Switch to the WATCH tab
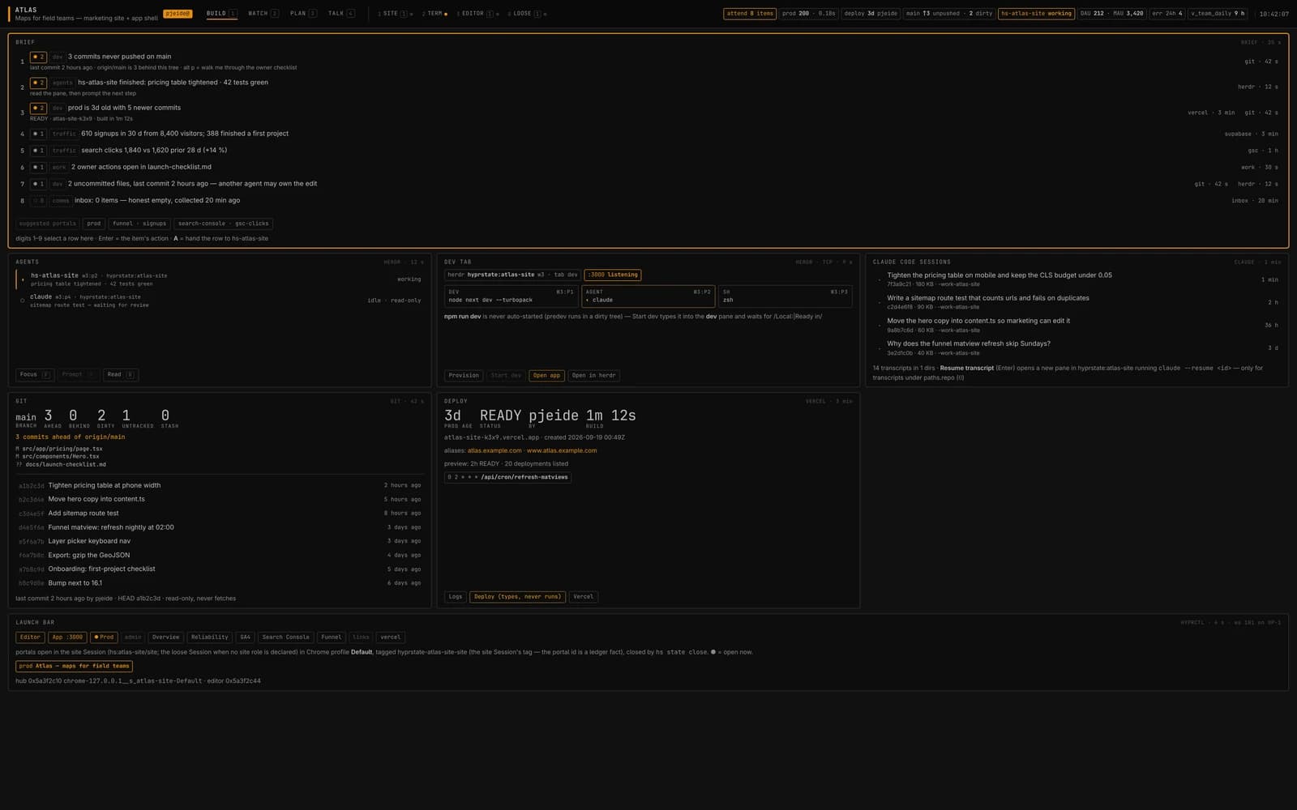 [x=263, y=14]
